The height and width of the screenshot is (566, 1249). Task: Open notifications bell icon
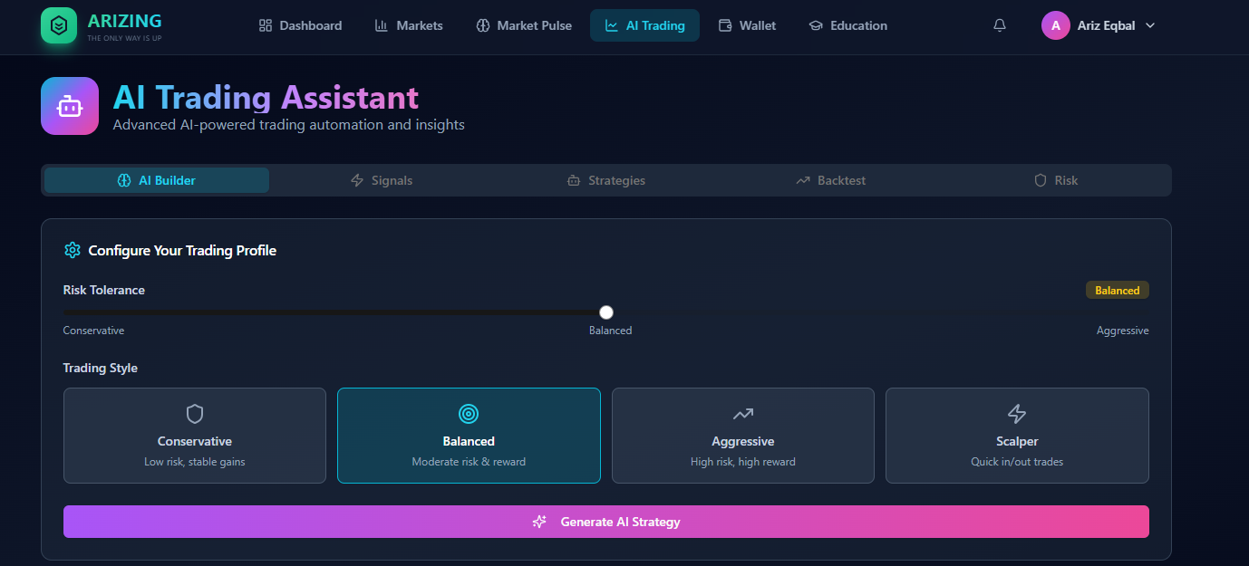(x=1000, y=25)
